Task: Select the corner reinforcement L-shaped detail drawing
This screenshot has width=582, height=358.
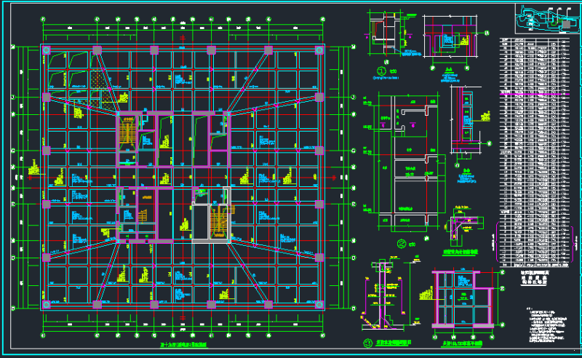Action: tap(464, 227)
